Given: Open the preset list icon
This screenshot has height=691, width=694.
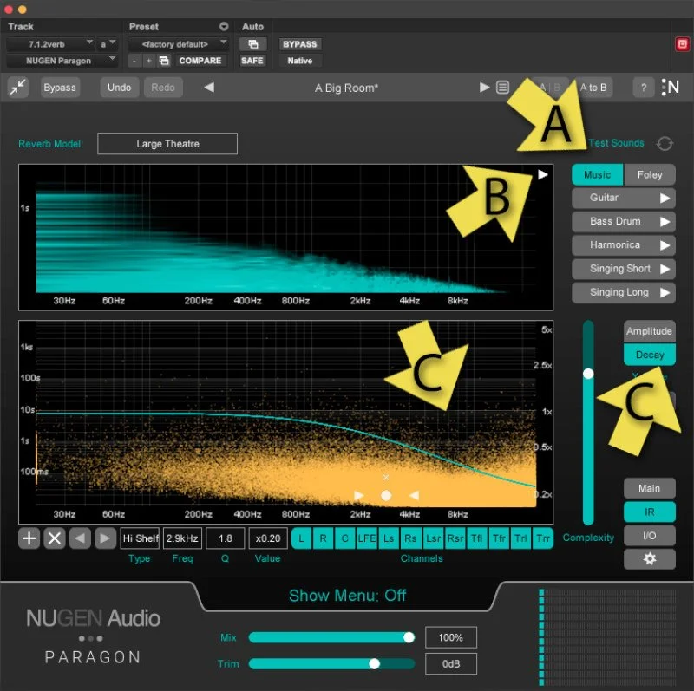Looking at the screenshot, I should click(x=502, y=88).
